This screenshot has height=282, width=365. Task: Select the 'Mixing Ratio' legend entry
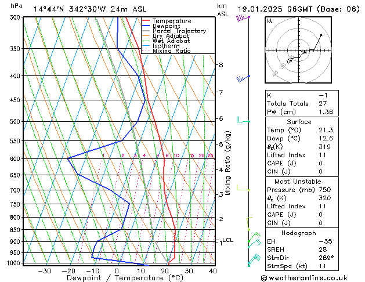click(x=171, y=50)
